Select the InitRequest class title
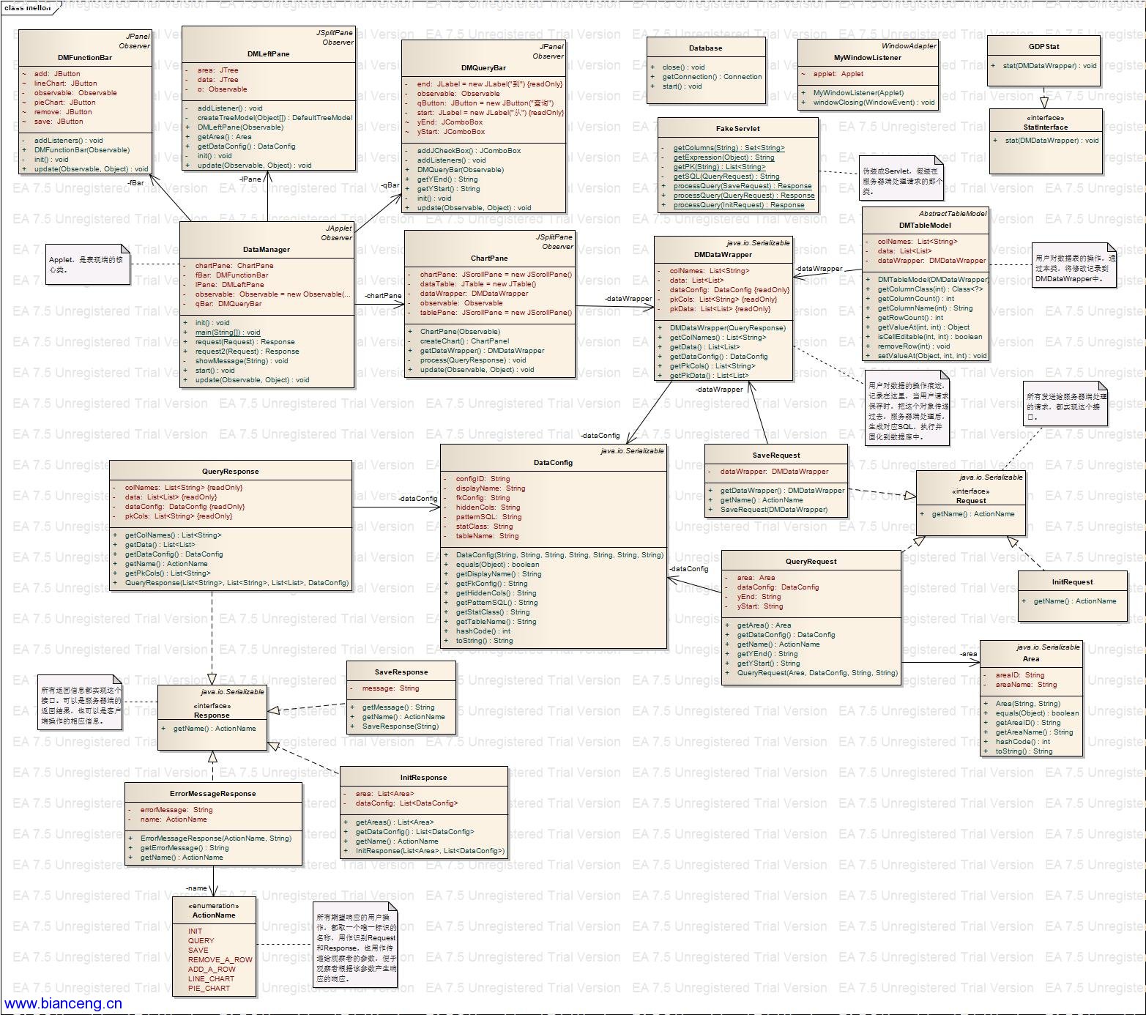This screenshot has height=1015, width=1146. tap(1072, 582)
